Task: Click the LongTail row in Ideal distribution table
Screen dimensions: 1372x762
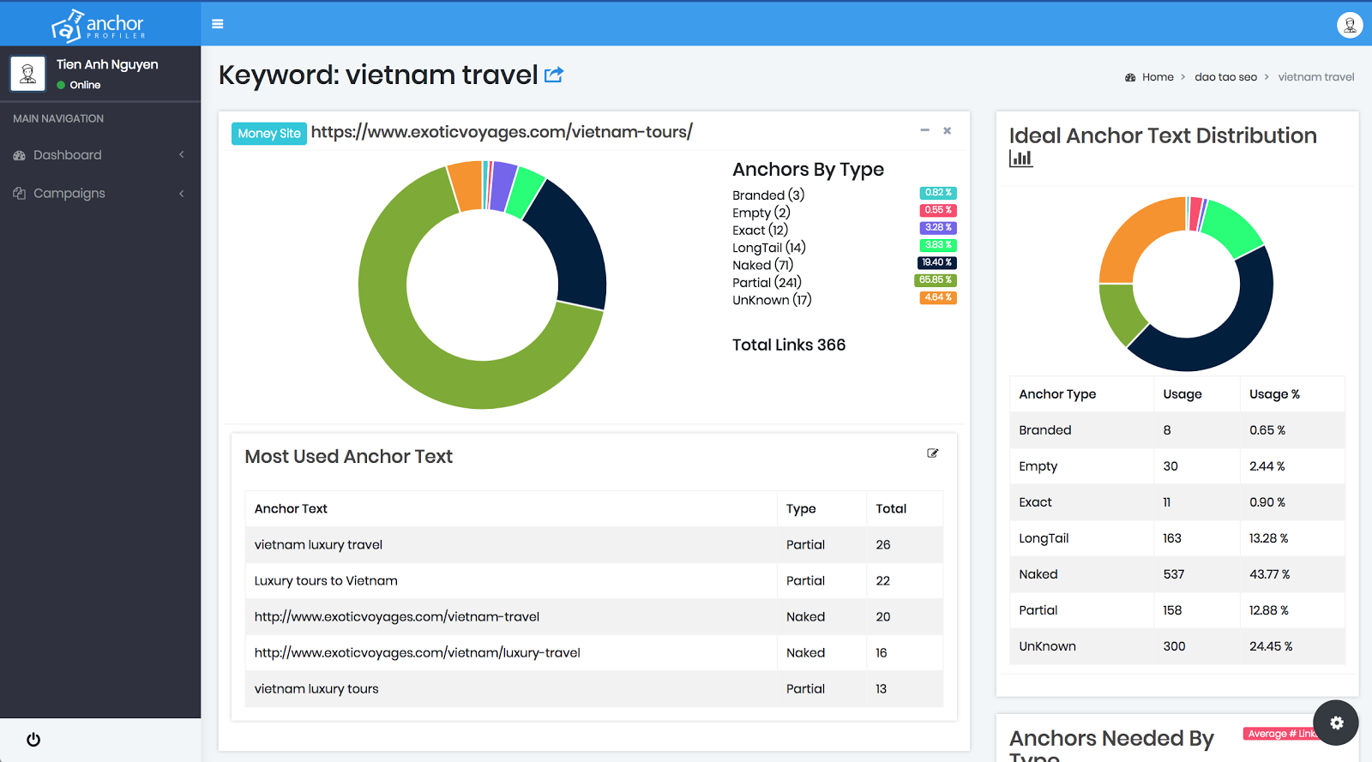Action: click(1177, 538)
